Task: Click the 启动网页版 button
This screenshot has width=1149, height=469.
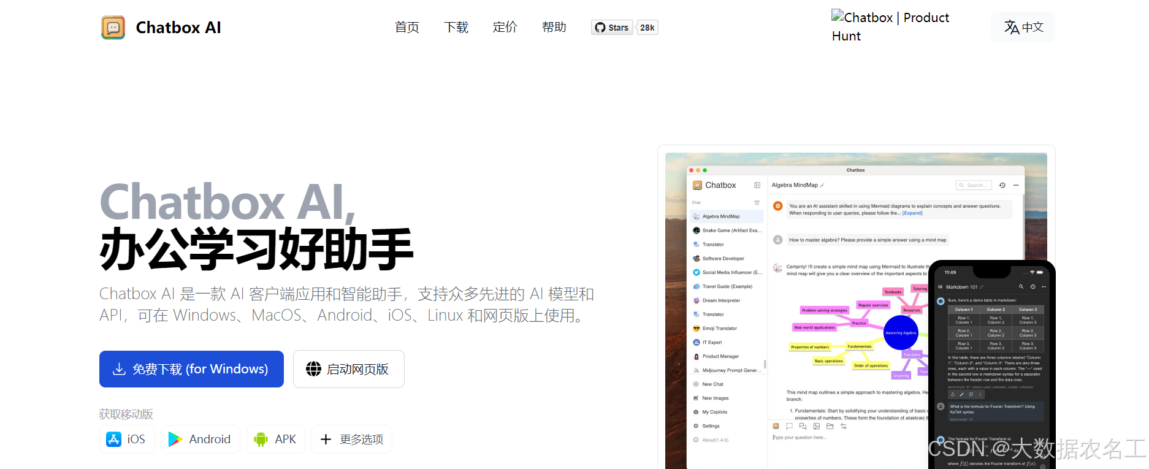Action: [x=349, y=369]
